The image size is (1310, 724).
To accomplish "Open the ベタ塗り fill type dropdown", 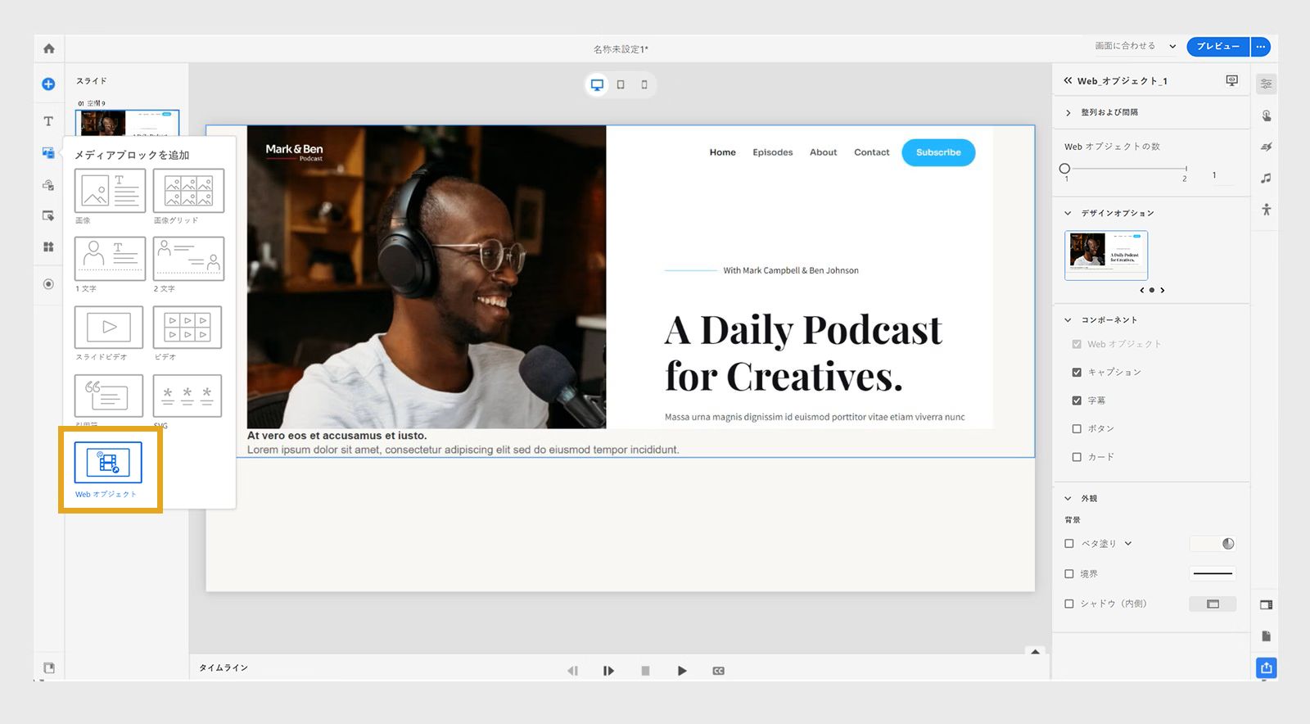I will pos(1128,543).
